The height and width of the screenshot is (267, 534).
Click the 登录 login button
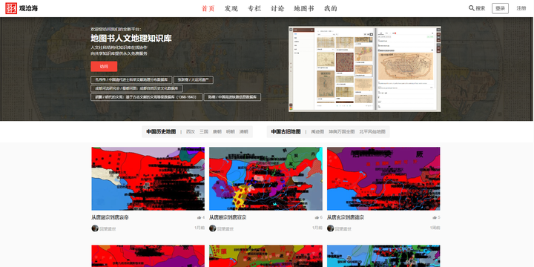500,8
